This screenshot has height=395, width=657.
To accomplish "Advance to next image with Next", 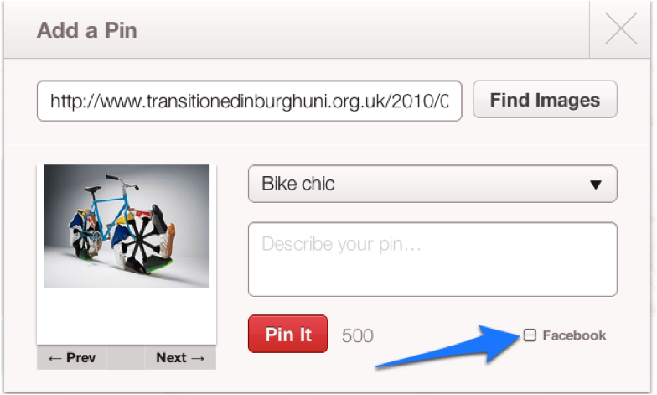I will [x=181, y=357].
